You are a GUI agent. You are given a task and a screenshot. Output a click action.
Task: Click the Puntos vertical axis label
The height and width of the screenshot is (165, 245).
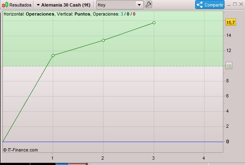(x=82, y=14)
